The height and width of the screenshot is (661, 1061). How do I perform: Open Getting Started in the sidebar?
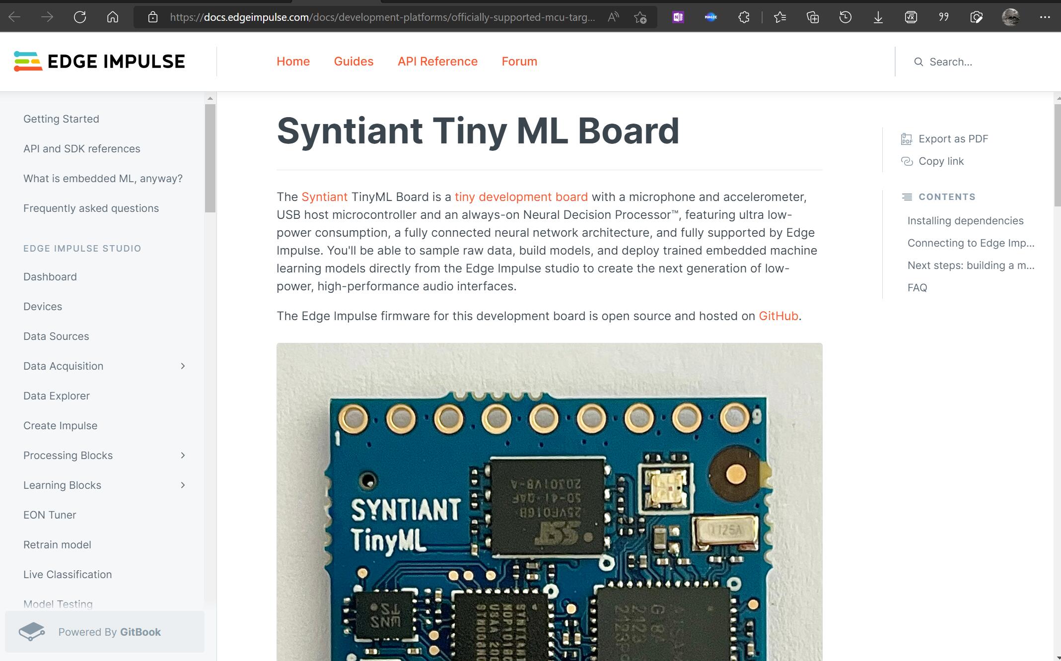(61, 119)
